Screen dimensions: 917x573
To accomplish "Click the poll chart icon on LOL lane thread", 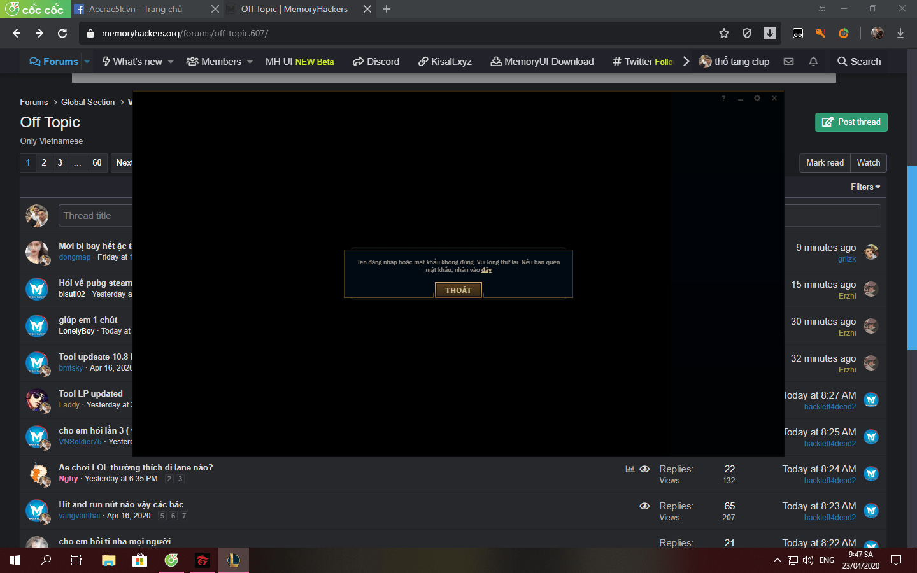I will (x=630, y=469).
